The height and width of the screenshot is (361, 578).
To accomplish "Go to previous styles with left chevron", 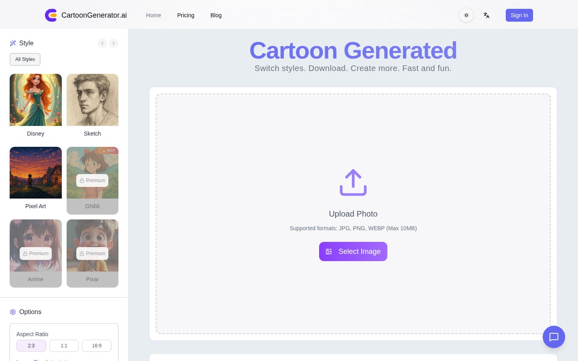I will coord(102,43).
